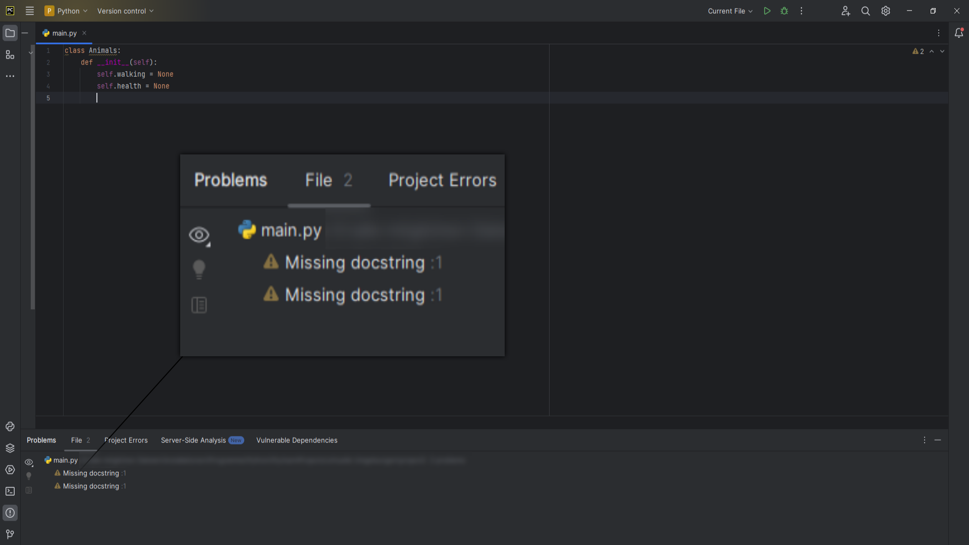Toggle the Project tool window folder icon
Viewport: 969px width, 545px height.
tap(10, 33)
